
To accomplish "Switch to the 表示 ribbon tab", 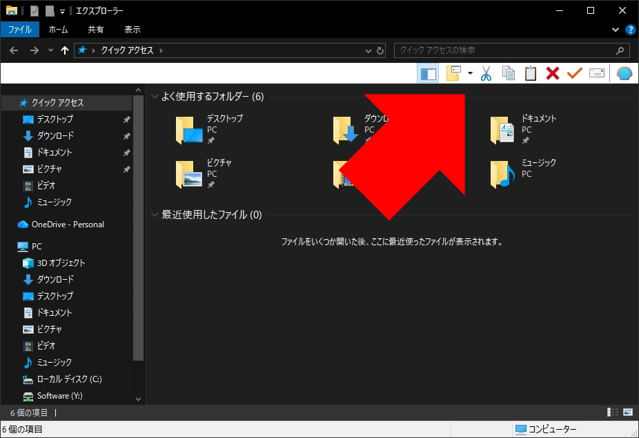I will pos(132,29).
